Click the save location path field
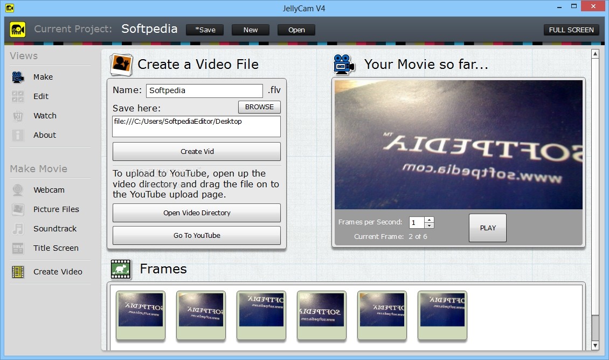This screenshot has height=360, width=609. pyautogui.click(x=197, y=126)
